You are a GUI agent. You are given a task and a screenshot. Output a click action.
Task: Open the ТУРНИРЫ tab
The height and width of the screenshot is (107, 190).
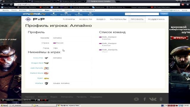click(69, 19)
